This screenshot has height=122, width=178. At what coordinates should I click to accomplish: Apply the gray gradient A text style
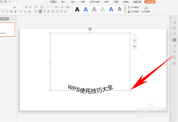coord(120,9)
